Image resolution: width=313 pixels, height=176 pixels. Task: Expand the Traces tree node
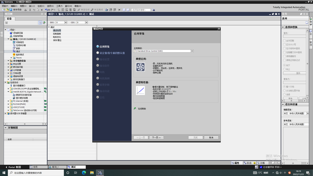[x=11, y=58]
